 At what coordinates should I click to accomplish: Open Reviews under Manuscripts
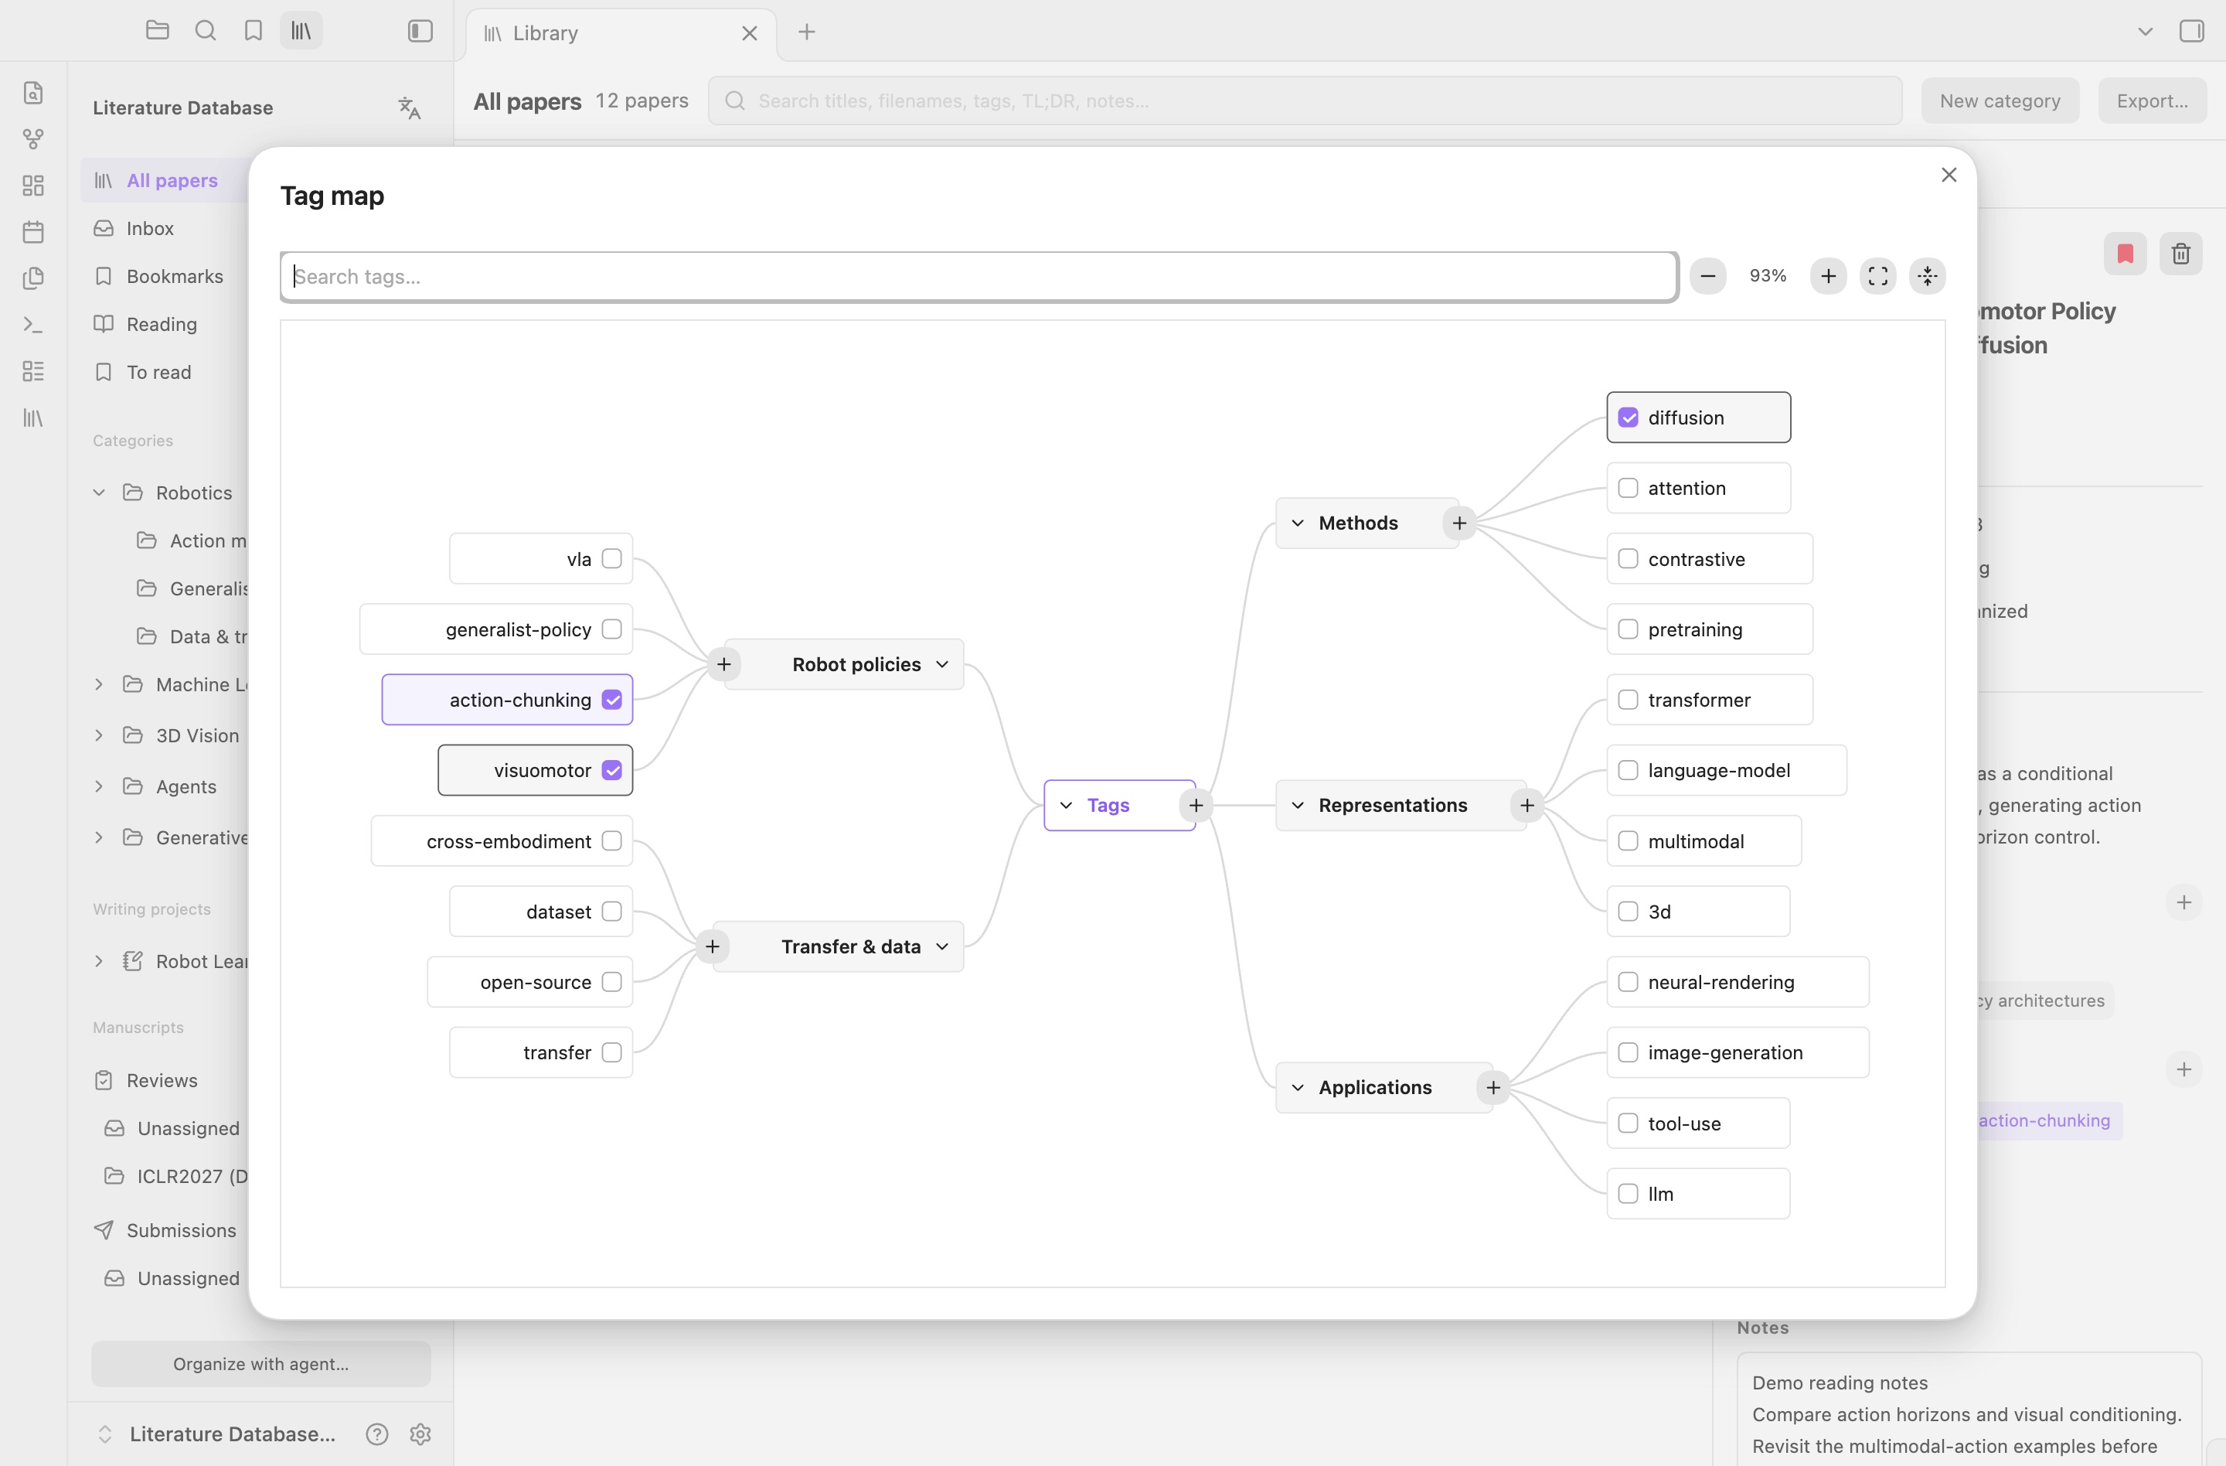coord(162,1080)
